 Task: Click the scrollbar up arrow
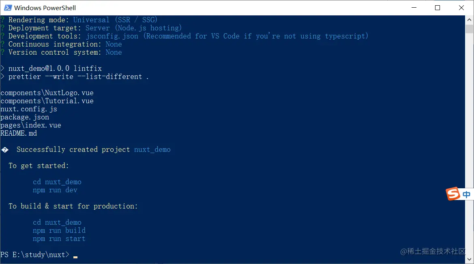tap(470, 20)
